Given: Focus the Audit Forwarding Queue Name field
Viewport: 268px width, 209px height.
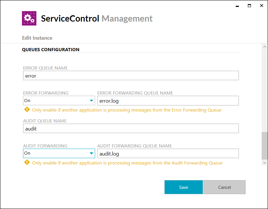Looking at the screenshot, I should click(x=168, y=154).
